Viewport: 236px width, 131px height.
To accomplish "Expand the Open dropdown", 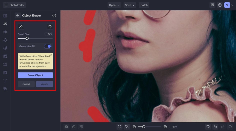I will click(x=114, y=5).
